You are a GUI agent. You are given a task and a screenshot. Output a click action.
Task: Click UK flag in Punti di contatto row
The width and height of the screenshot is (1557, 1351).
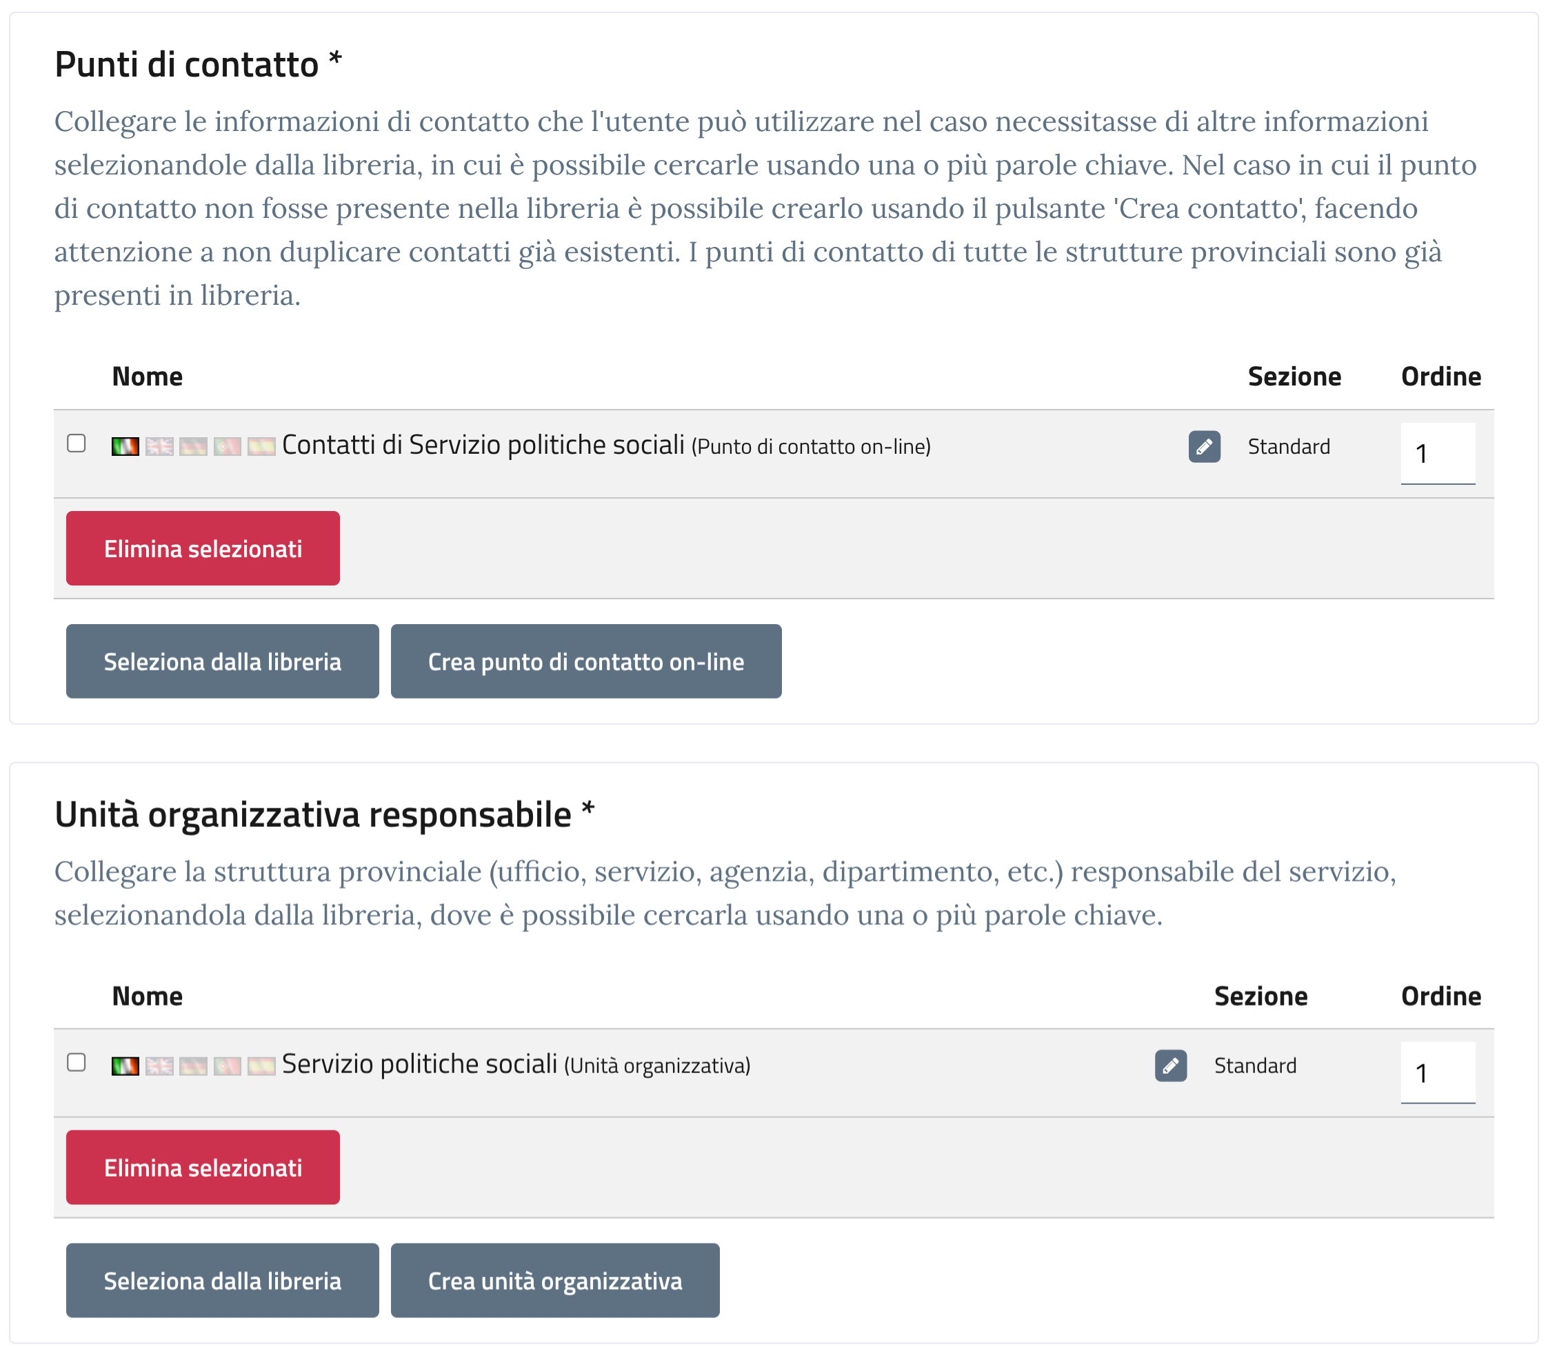click(159, 446)
